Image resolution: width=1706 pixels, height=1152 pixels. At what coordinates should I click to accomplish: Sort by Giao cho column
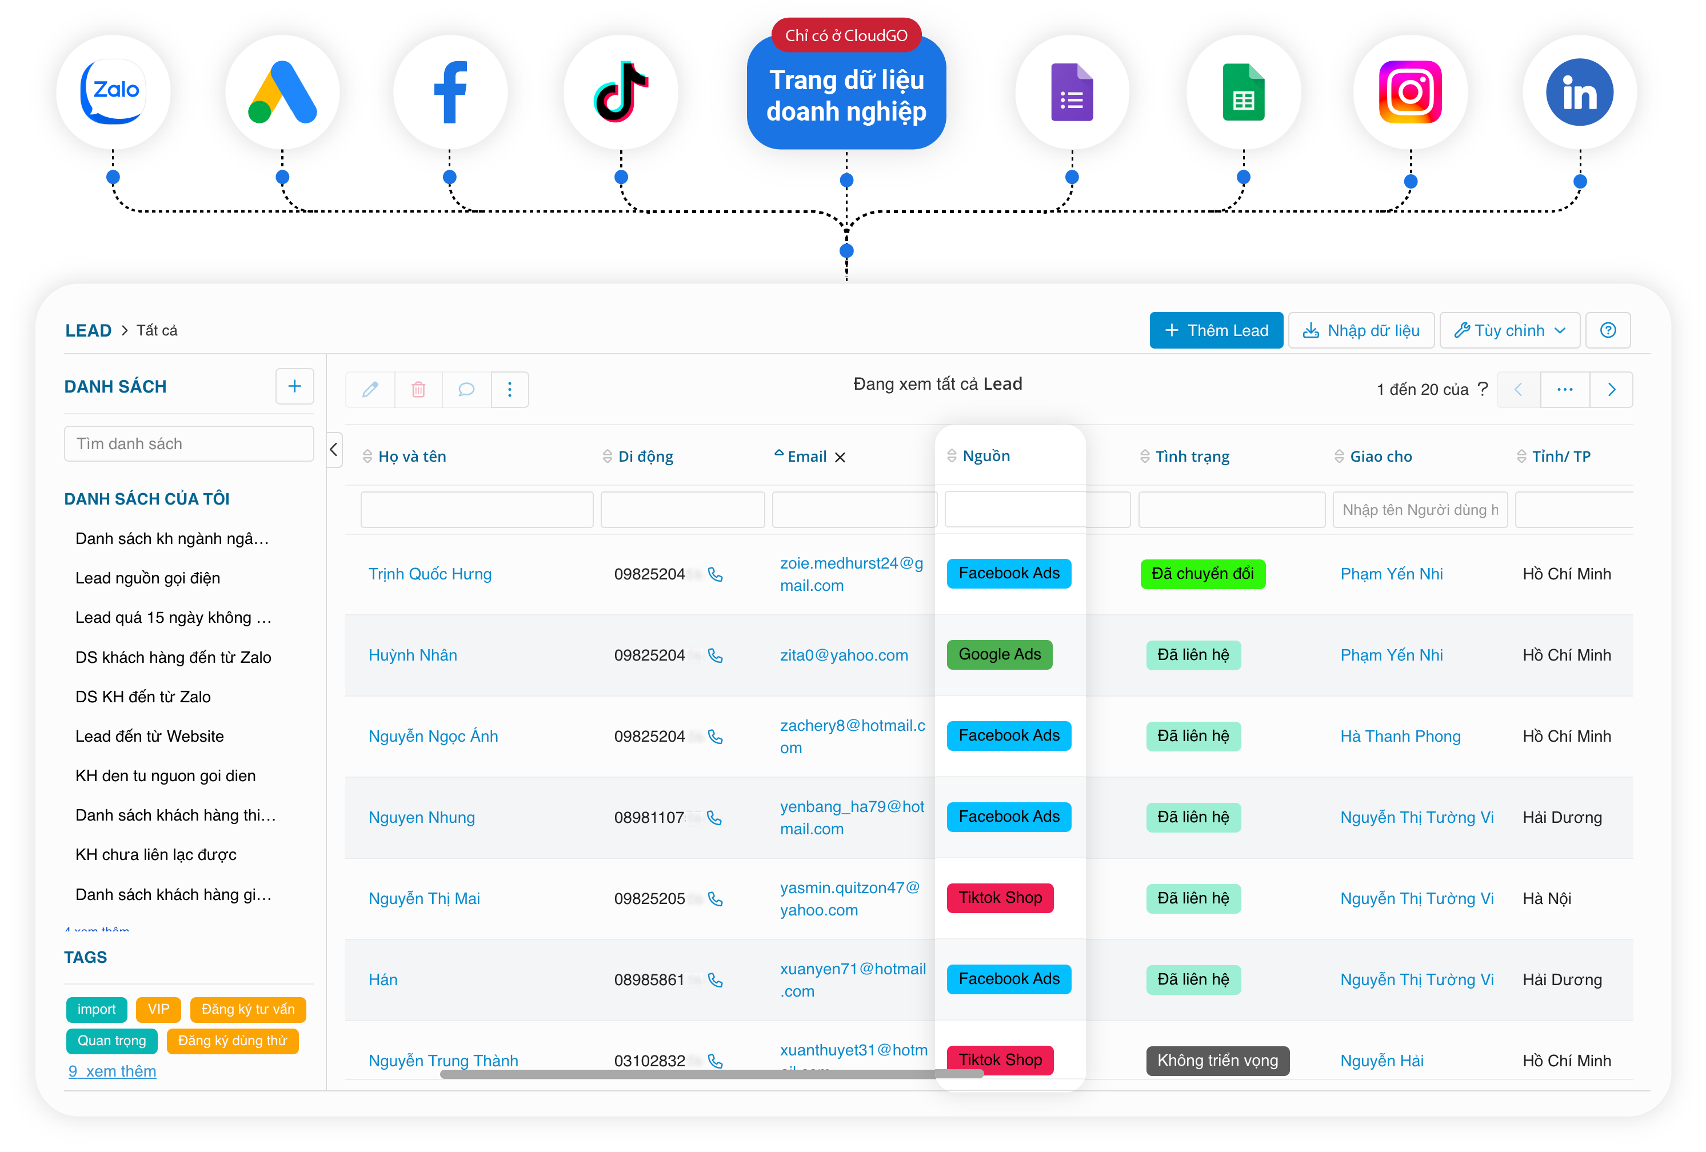click(x=1373, y=457)
